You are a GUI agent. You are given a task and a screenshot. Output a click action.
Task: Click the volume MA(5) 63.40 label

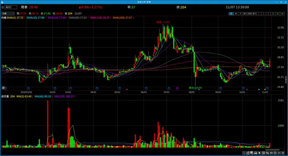(24, 96)
